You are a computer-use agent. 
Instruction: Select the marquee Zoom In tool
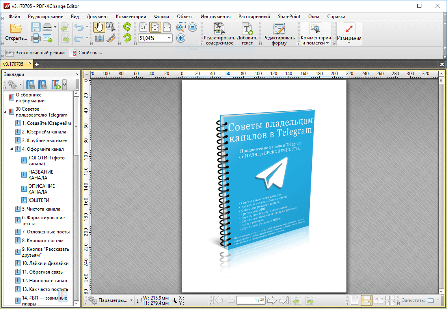pos(181,27)
